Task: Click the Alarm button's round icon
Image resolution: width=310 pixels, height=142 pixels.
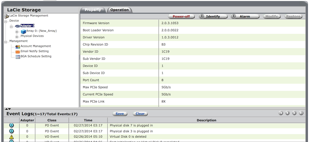Action: (233, 16)
